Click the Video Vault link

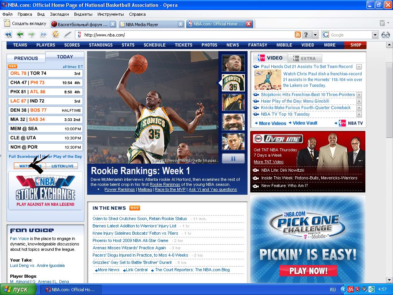point(305,123)
